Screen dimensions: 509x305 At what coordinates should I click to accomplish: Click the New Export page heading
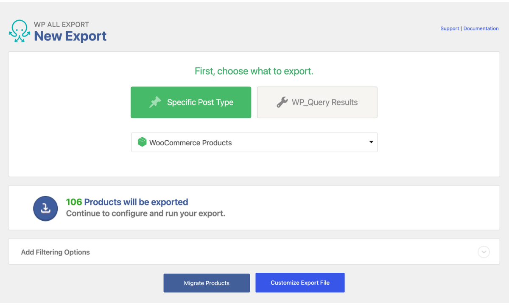[70, 36]
